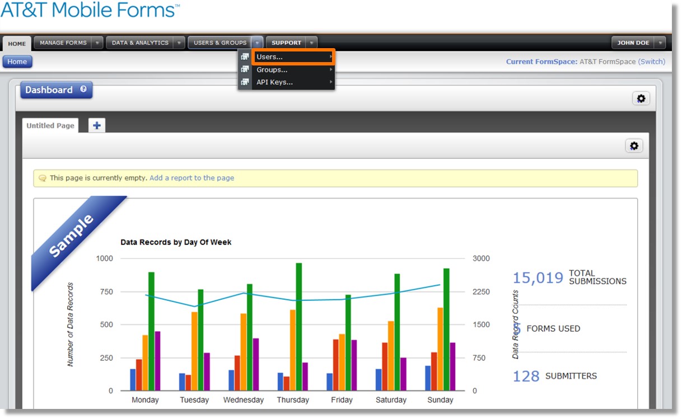Add a new dashboard page with plus icon
Image resolution: width=682 pixels, height=419 pixels.
click(x=97, y=125)
